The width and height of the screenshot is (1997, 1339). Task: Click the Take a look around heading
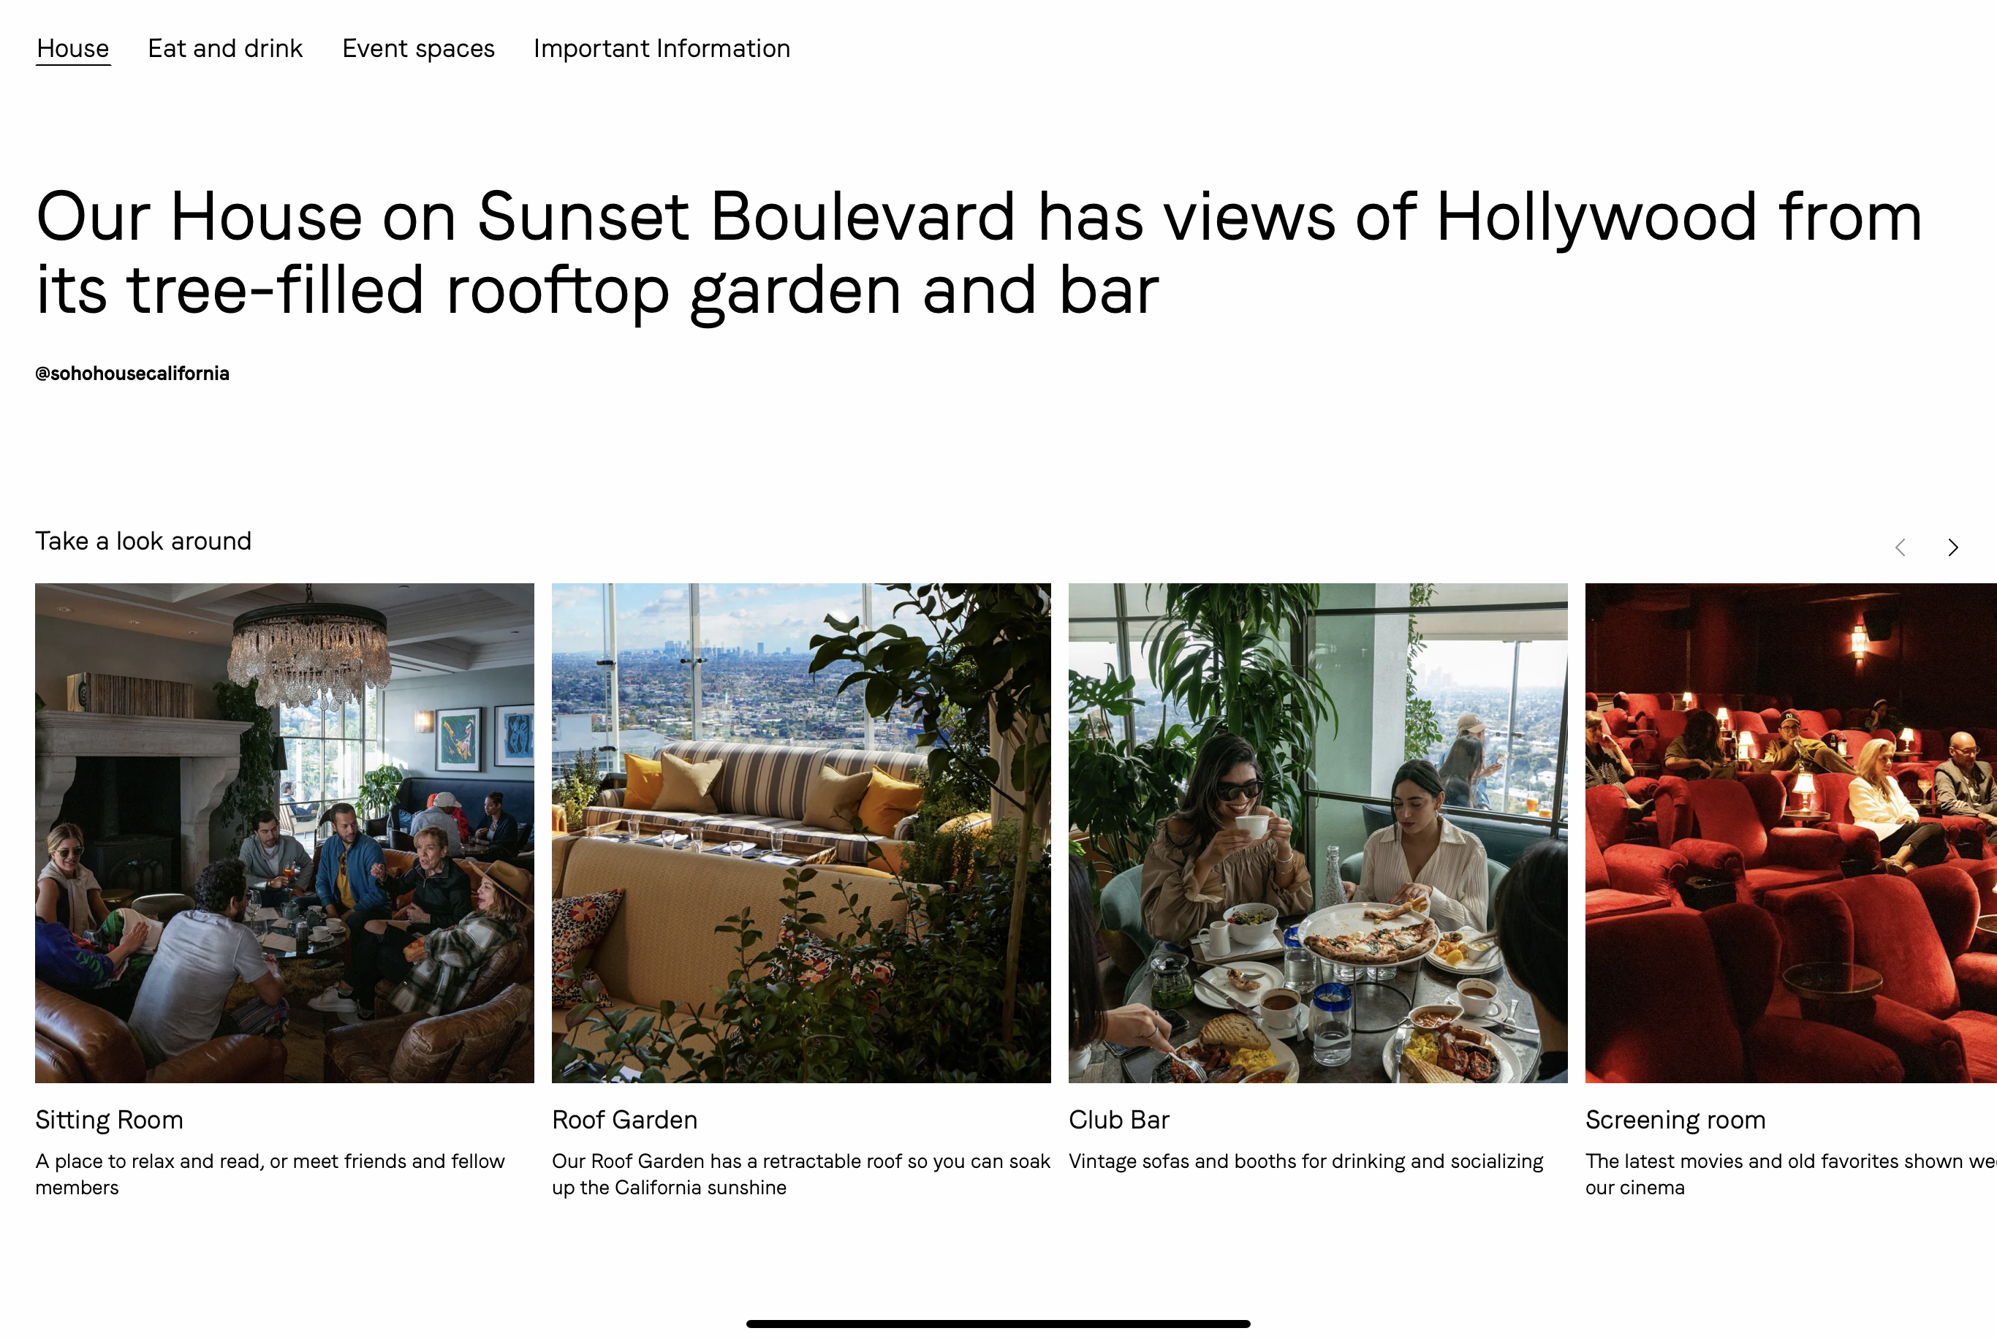(143, 542)
